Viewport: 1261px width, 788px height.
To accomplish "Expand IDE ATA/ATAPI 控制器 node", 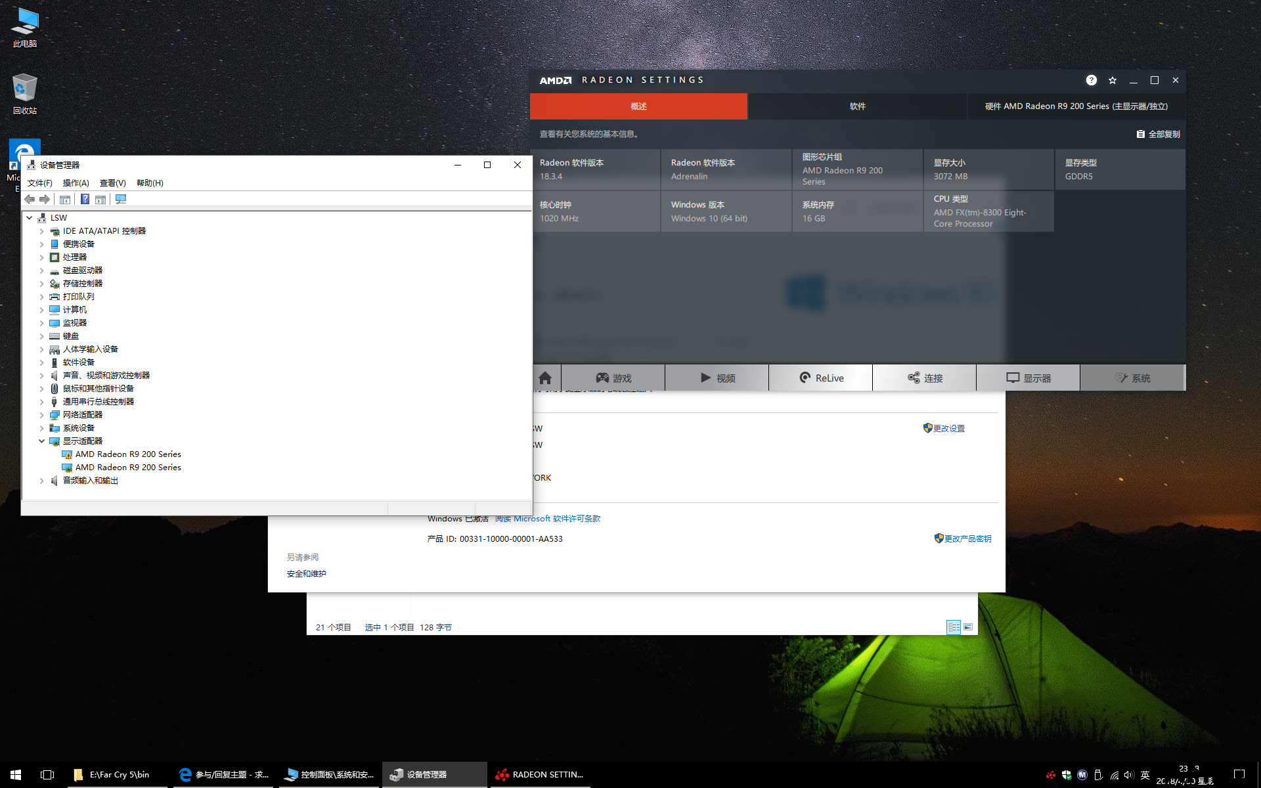I will point(42,231).
